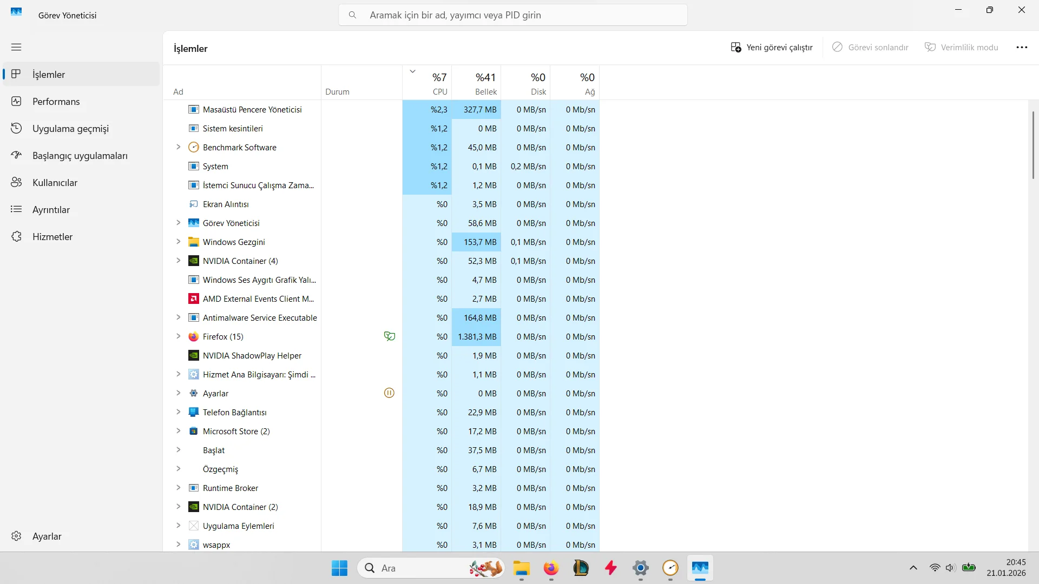This screenshot has width=1039, height=584.
Task: Select the İşlemler tab
Action: [49, 75]
